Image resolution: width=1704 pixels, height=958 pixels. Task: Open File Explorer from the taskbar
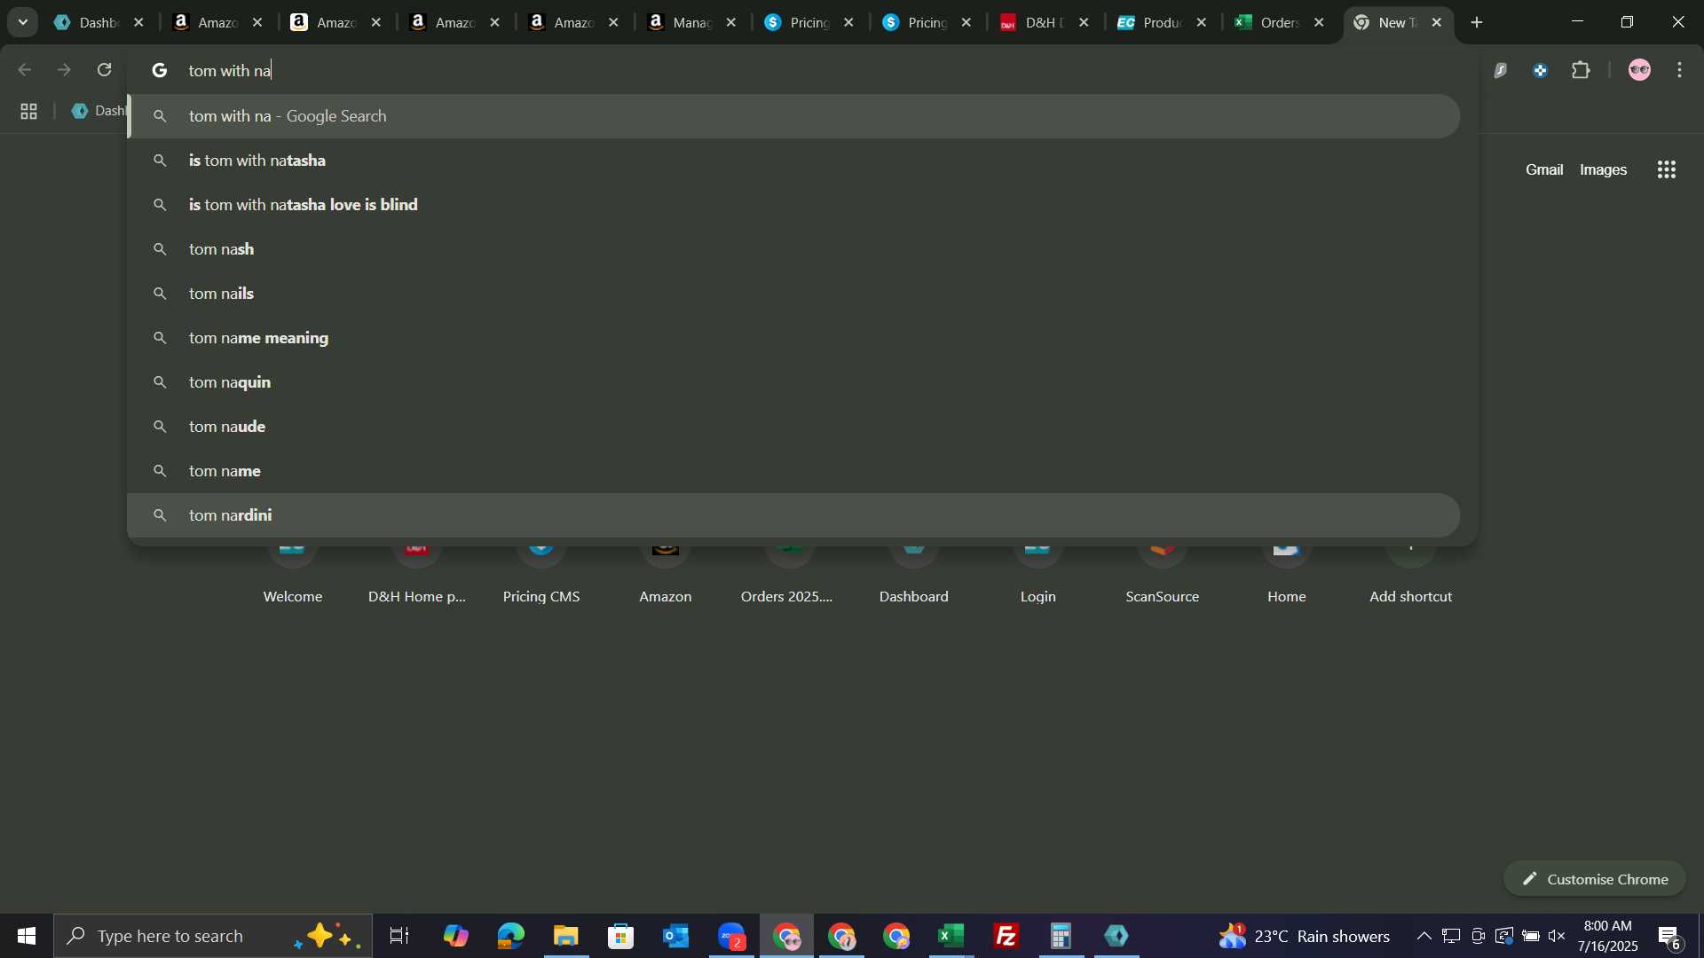[x=565, y=936]
